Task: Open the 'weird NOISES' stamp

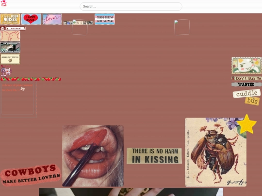Action: [10, 19]
